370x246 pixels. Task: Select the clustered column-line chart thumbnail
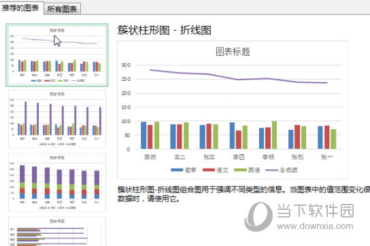click(57, 55)
